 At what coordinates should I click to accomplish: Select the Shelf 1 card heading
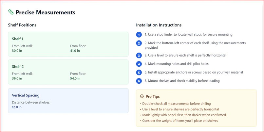pyautogui.click(x=18, y=39)
